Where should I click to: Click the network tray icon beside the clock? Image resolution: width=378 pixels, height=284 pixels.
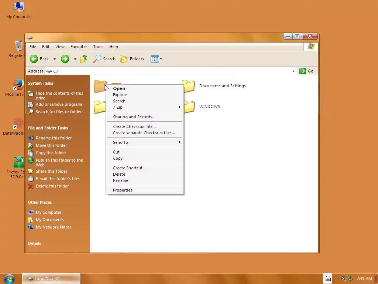click(x=350, y=278)
